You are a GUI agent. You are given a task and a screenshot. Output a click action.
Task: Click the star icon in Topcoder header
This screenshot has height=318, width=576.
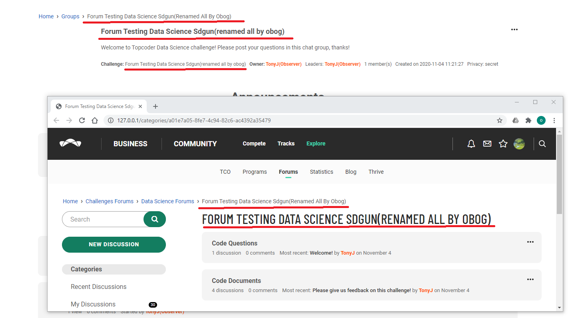(x=503, y=144)
